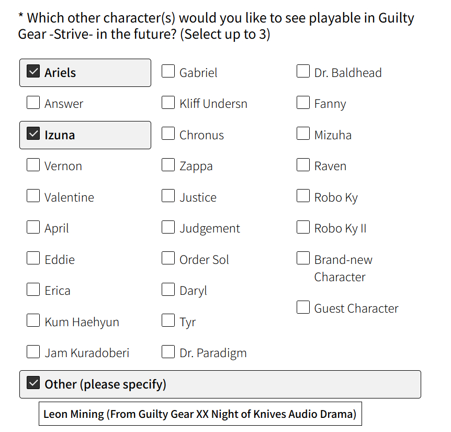The height and width of the screenshot is (432, 451).
Task: Check Brand-new Character box
Action: [303, 259]
